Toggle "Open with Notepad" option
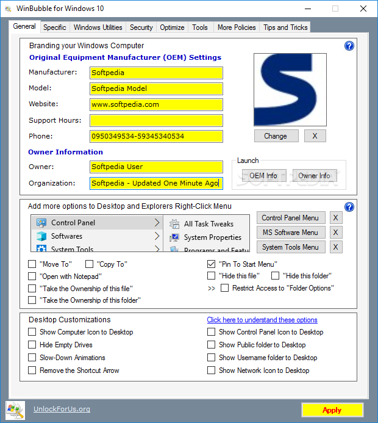 coord(32,276)
